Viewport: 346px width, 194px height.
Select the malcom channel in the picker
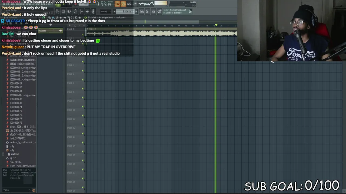(x=50, y=31)
